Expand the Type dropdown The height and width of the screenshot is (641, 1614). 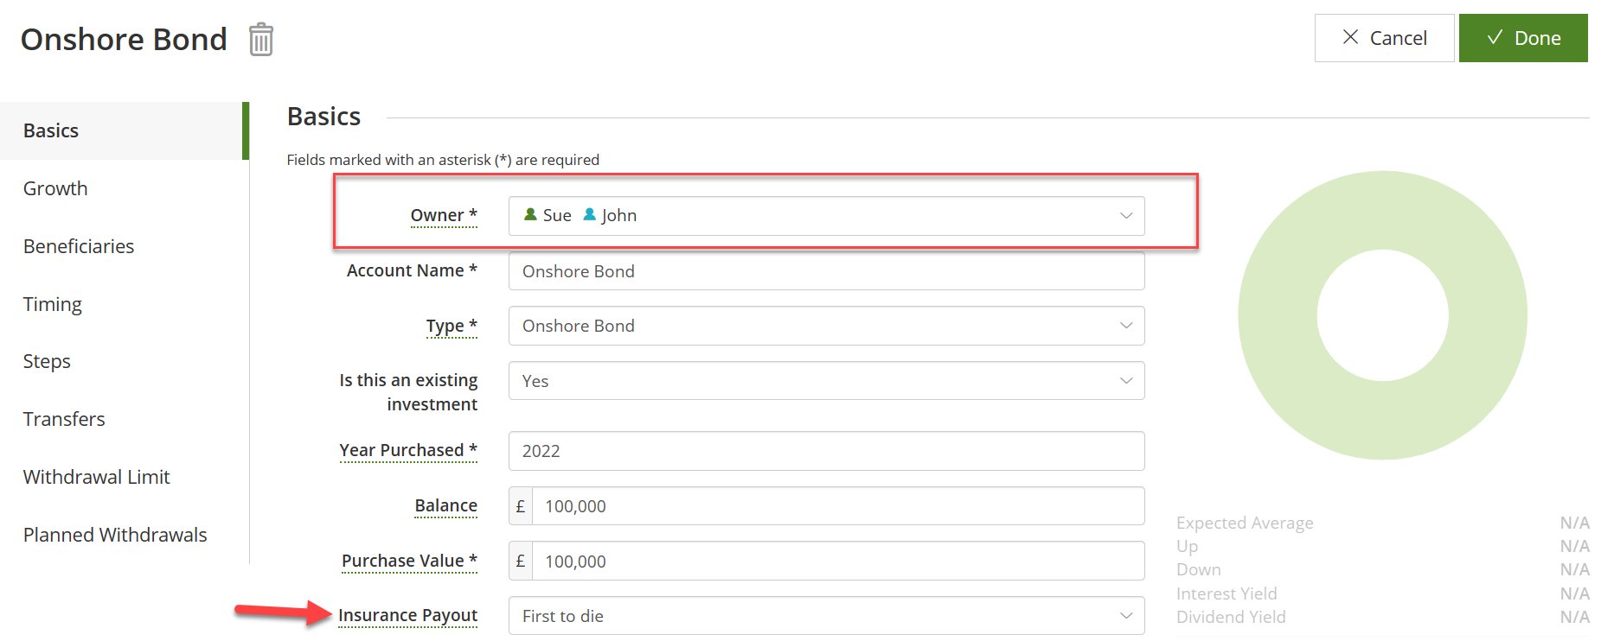(x=1125, y=326)
